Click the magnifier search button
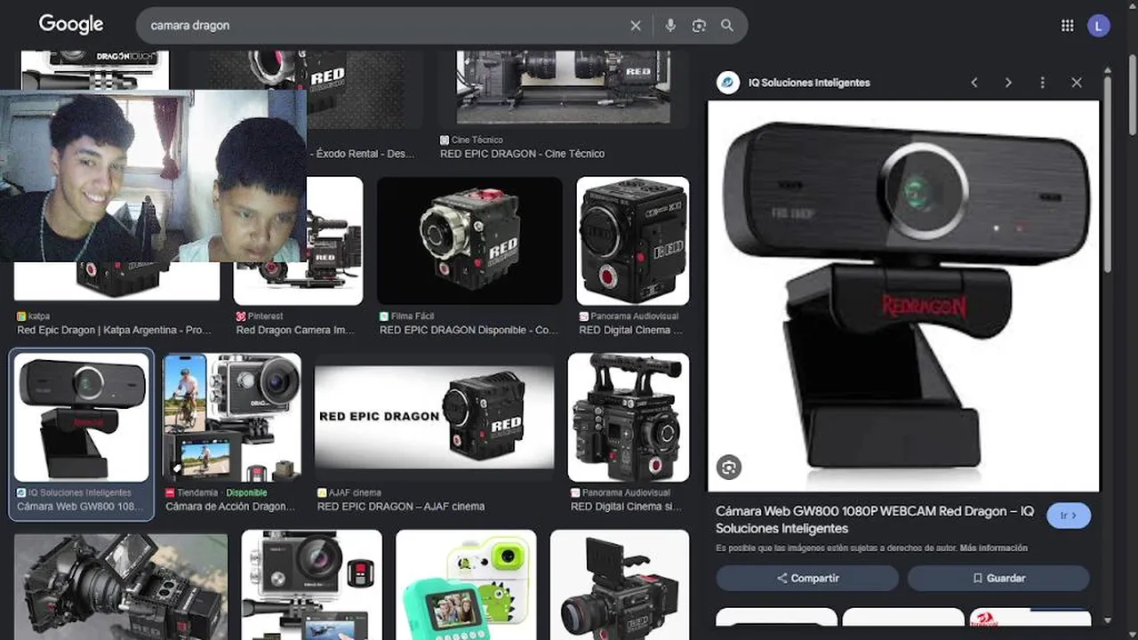 [727, 26]
